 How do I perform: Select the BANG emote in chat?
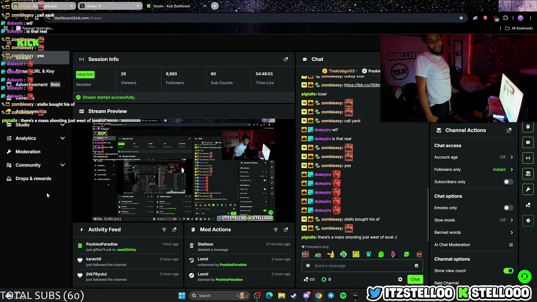[356, 254]
